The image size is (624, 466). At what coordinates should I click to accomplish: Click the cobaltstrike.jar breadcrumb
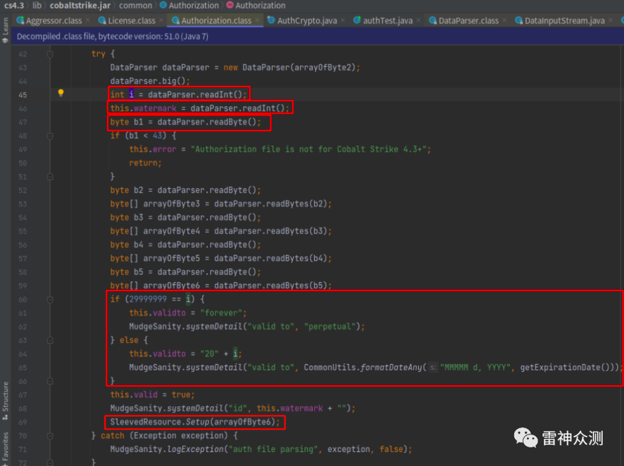[80, 6]
